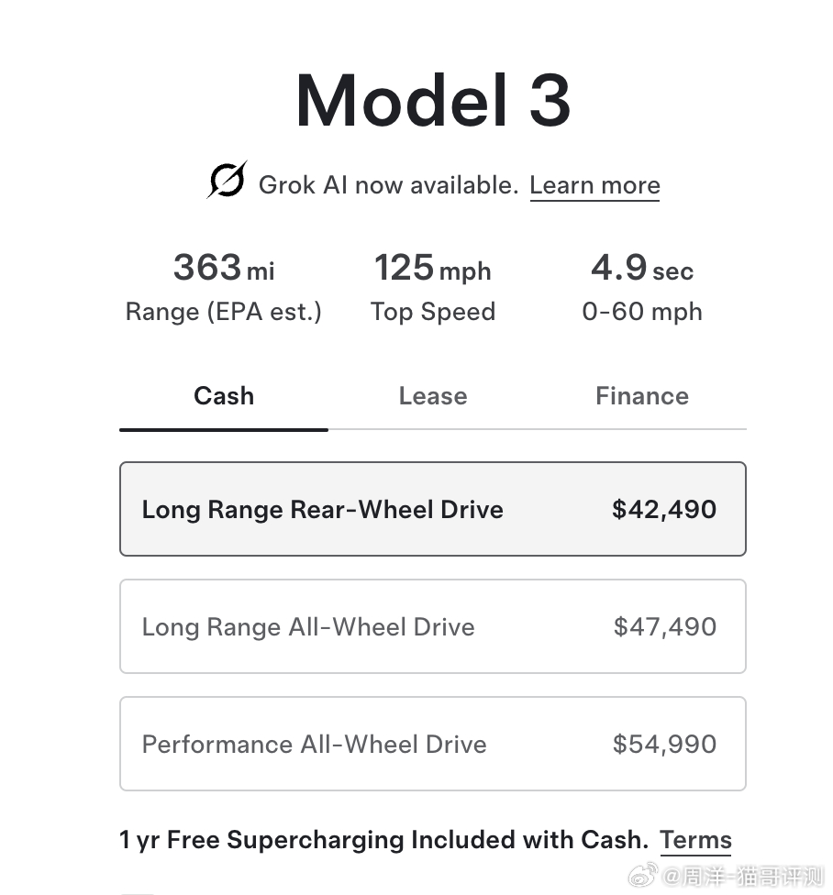Click the Weibo logo watermark icon
This screenshot has width=833, height=895.
(643, 876)
